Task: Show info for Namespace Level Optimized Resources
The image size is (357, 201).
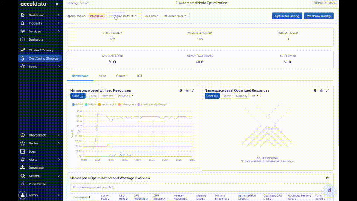Action: [315, 90]
